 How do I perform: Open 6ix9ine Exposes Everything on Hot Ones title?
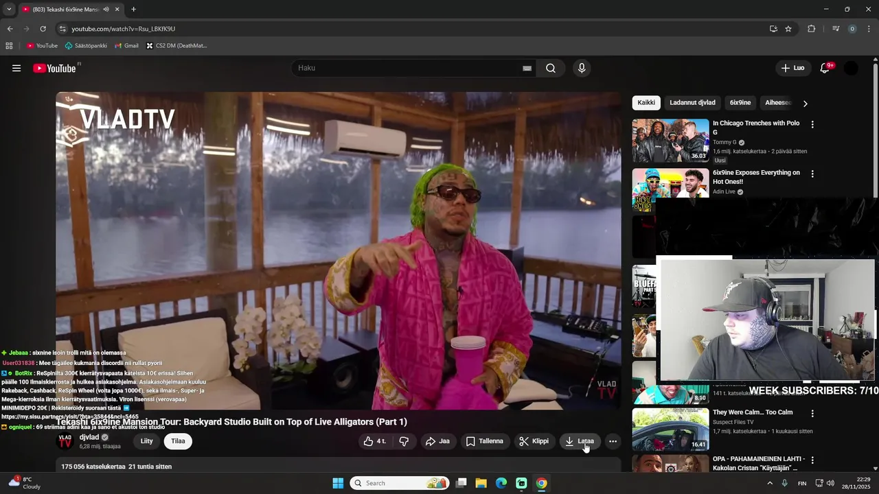pyautogui.click(x=756, y=177)
